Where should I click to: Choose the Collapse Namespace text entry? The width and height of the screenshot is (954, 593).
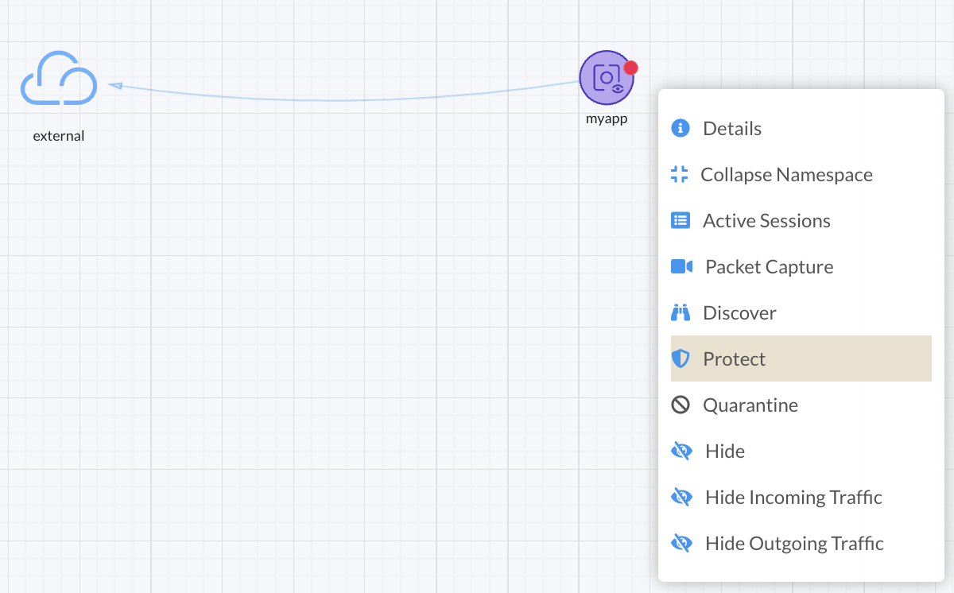(x=786, y=175)
